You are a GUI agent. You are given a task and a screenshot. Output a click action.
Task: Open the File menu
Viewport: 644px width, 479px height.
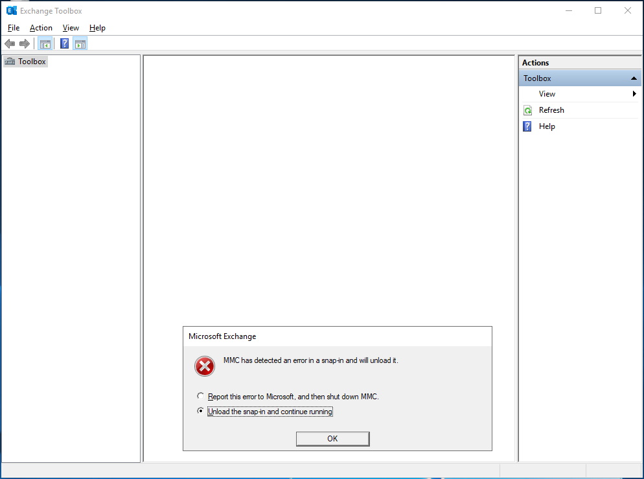[x=14, y=28]
